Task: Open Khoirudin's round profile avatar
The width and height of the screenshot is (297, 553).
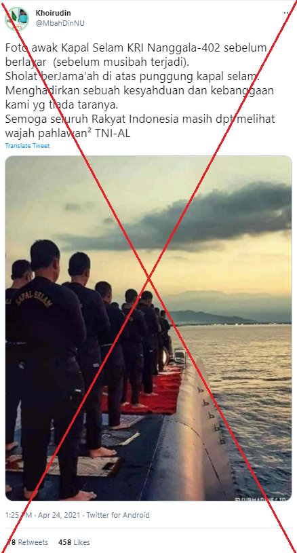Action: coord(16,19)
